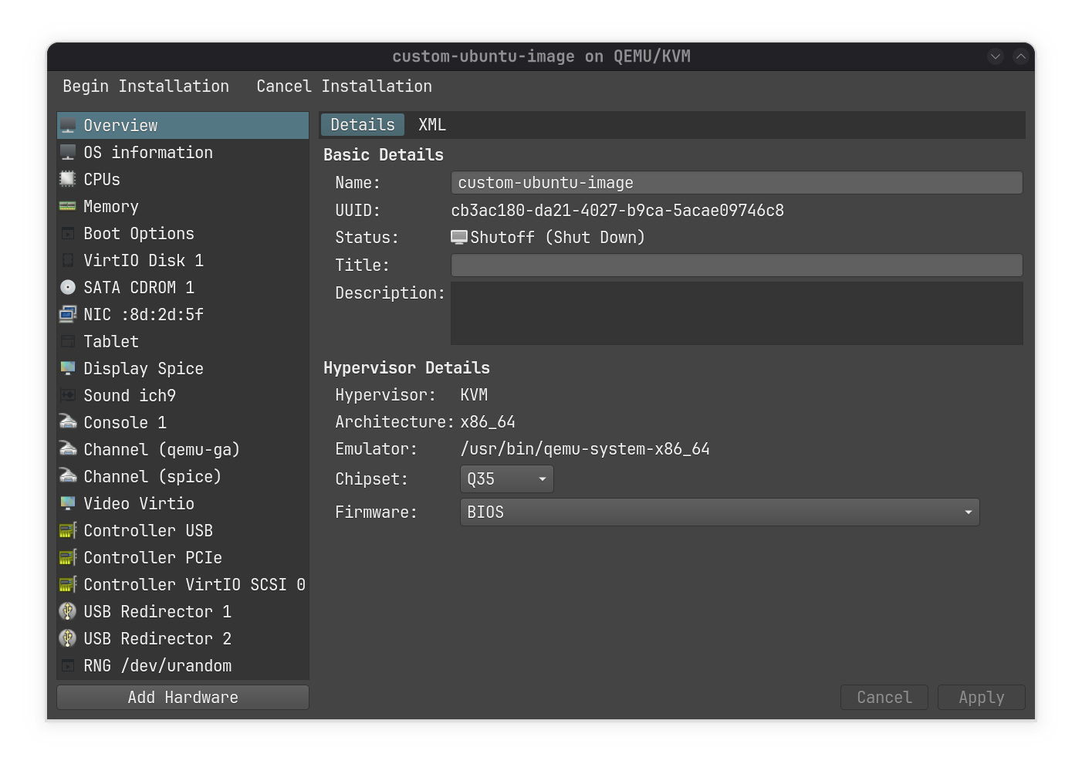Click the Controller PCIe icon
Image resolution: width=1082 pixels, height=771 pixels.
(x=68, y=558)
